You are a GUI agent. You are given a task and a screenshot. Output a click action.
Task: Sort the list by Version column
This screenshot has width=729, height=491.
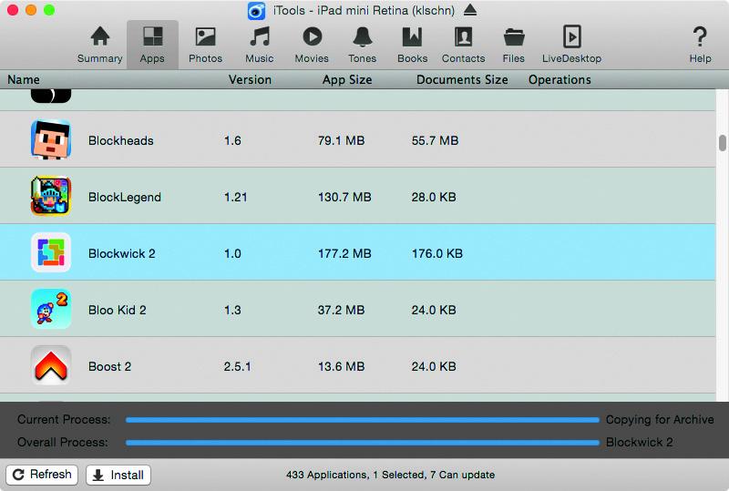(250, 79)
